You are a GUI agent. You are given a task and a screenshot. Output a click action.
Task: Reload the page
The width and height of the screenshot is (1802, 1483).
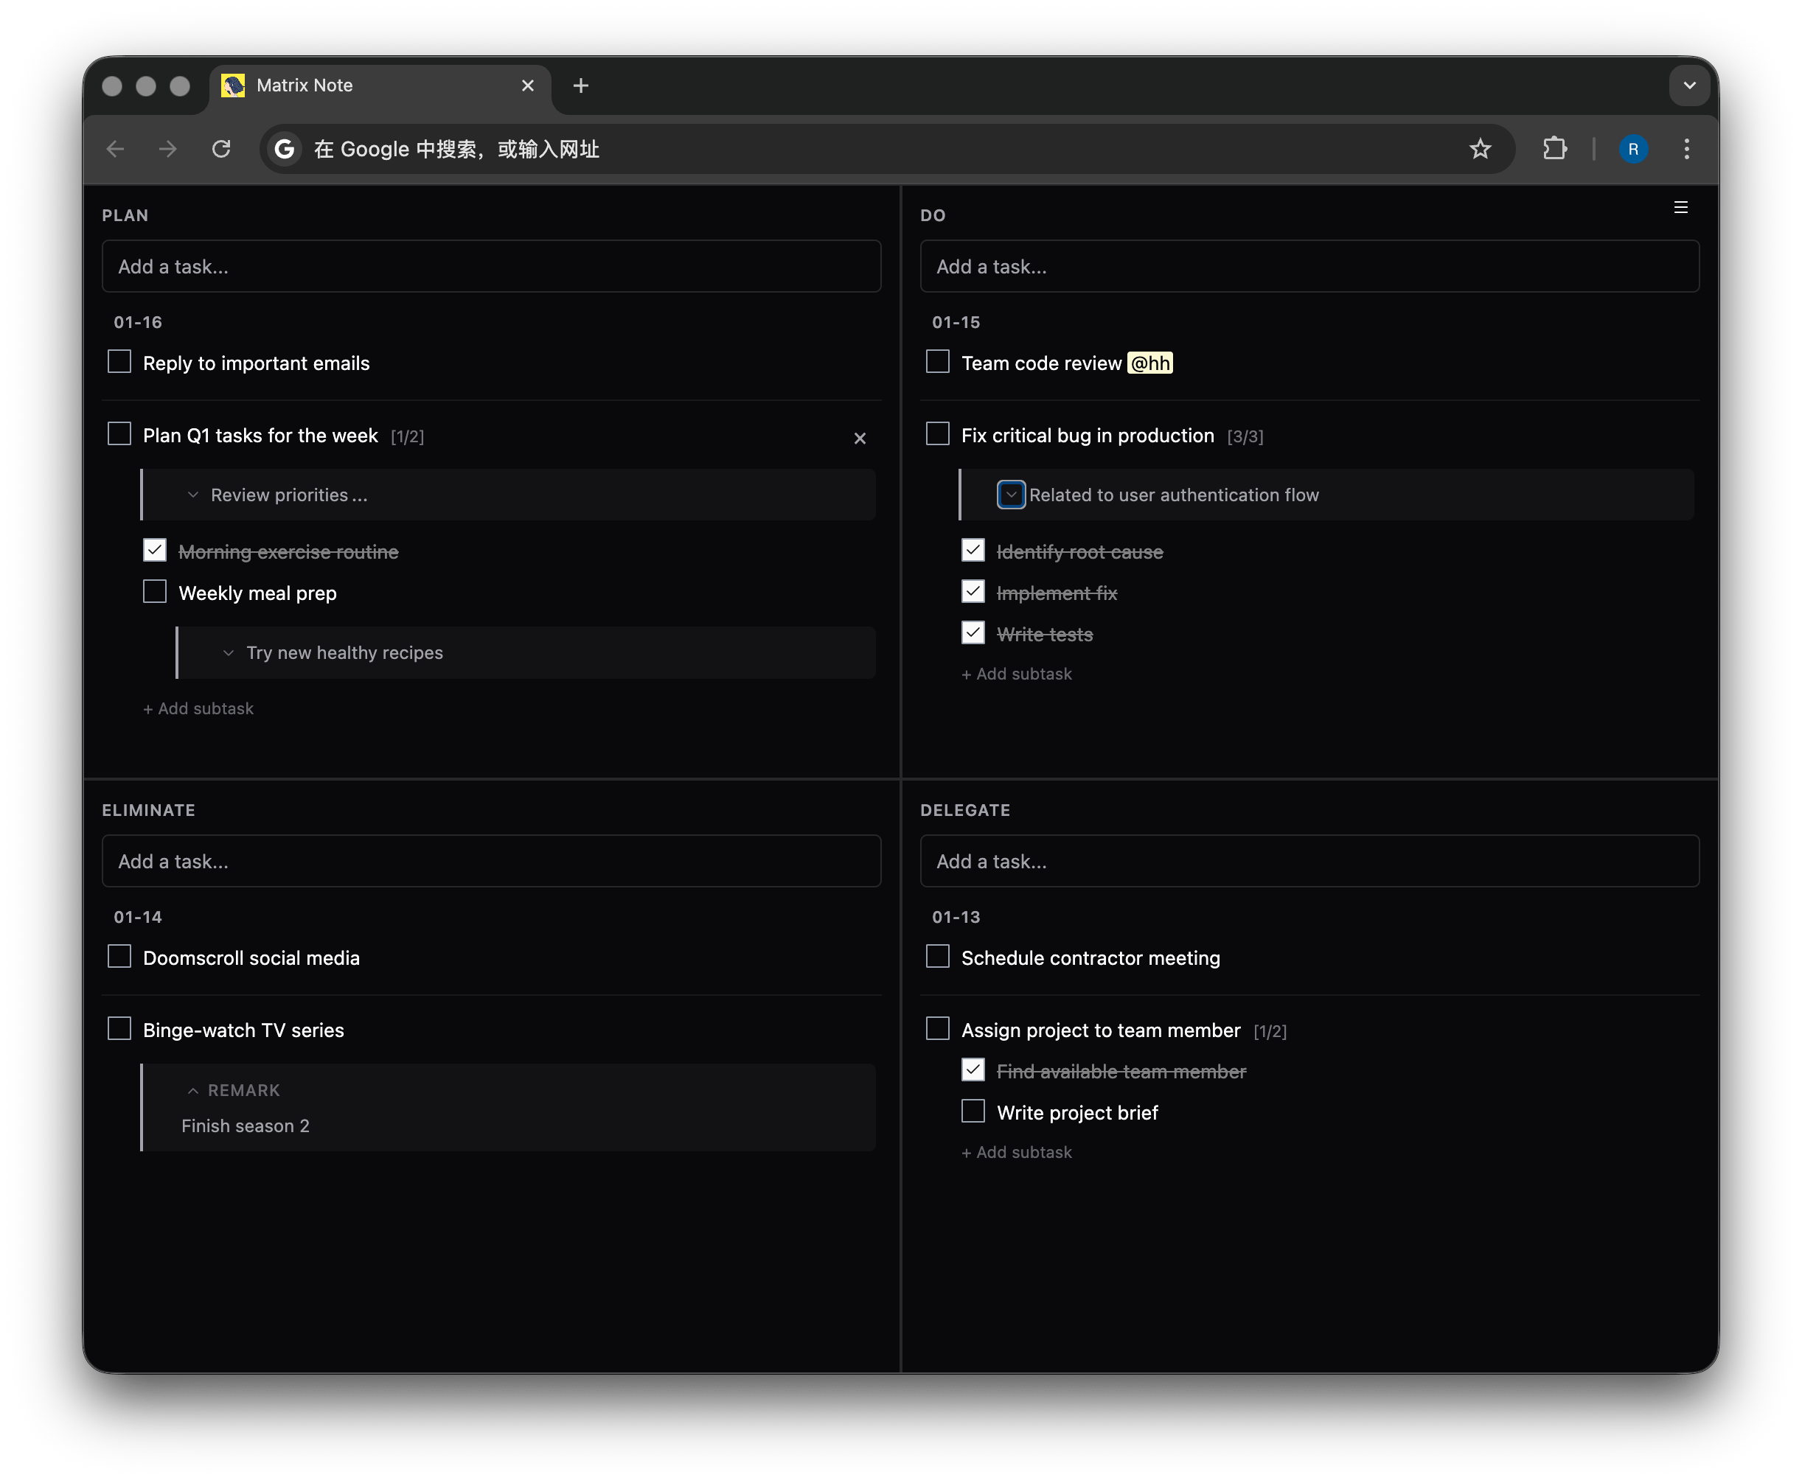pos(221,149)
